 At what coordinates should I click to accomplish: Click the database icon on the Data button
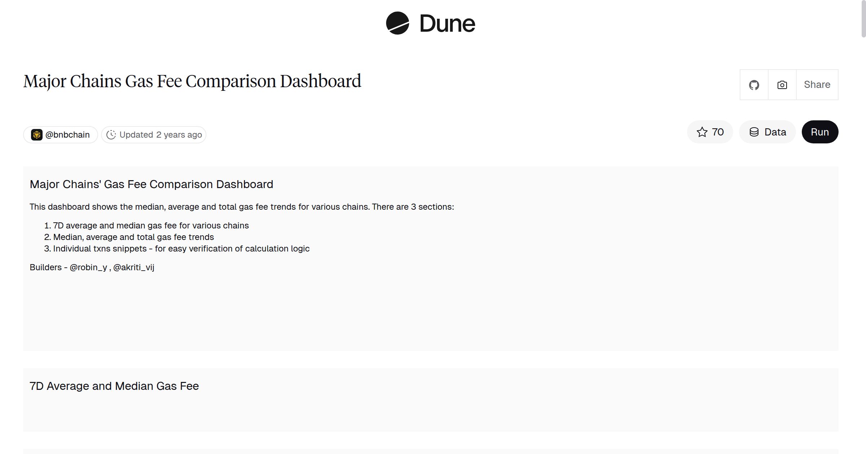pyautogui.click(x=754, y=132)
